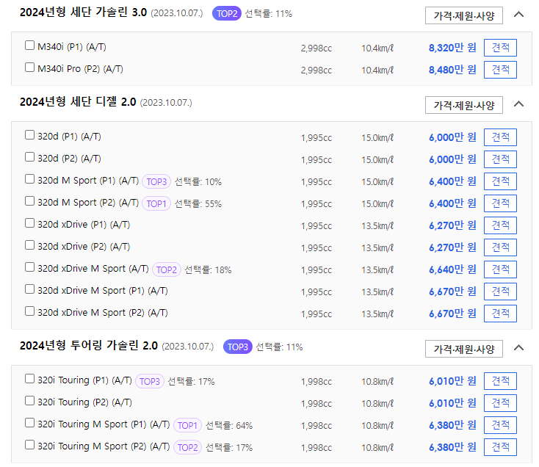Click the 6,640만 원 price

[x=452, y=269]
